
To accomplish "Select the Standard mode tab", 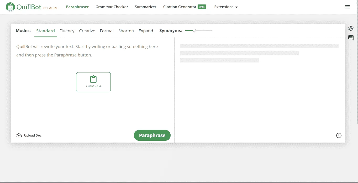I will coord(45,31).
